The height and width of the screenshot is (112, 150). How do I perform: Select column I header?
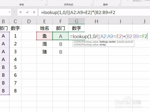[x=120, y=21]
